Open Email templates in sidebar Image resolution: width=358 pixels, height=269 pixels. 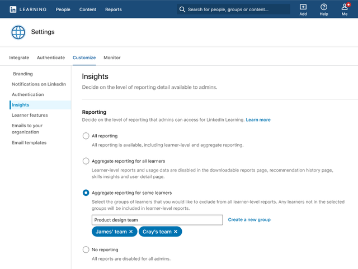[x=29, y=142]
